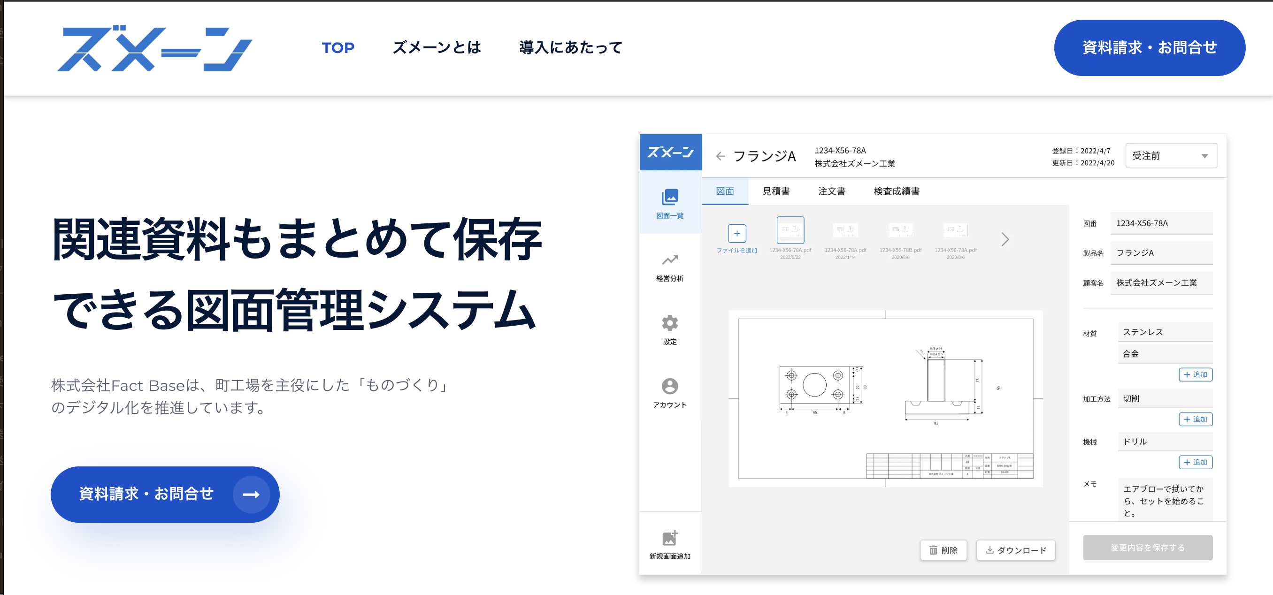
Task: Click the 製品名 field showing フランジA
Action: 1161,253
